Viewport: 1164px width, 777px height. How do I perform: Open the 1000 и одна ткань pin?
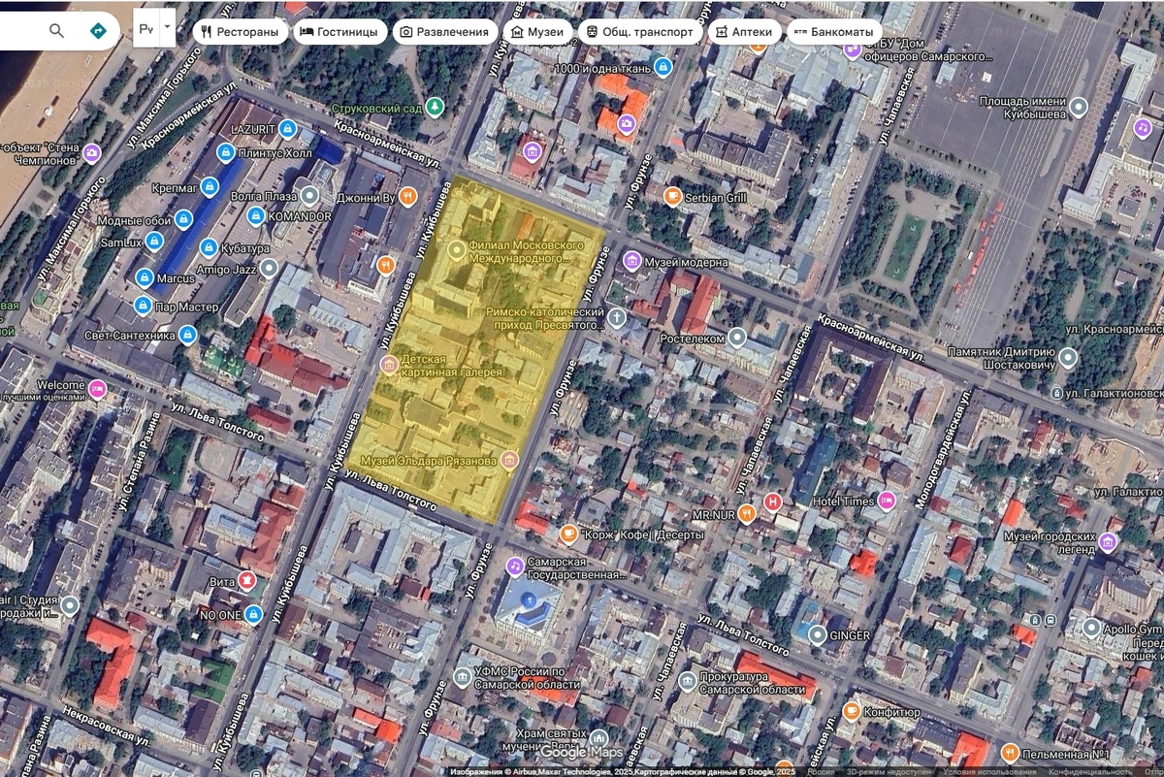663,68
